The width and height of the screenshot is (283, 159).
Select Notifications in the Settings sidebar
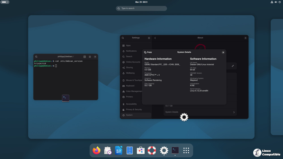(x=131, y=51)
